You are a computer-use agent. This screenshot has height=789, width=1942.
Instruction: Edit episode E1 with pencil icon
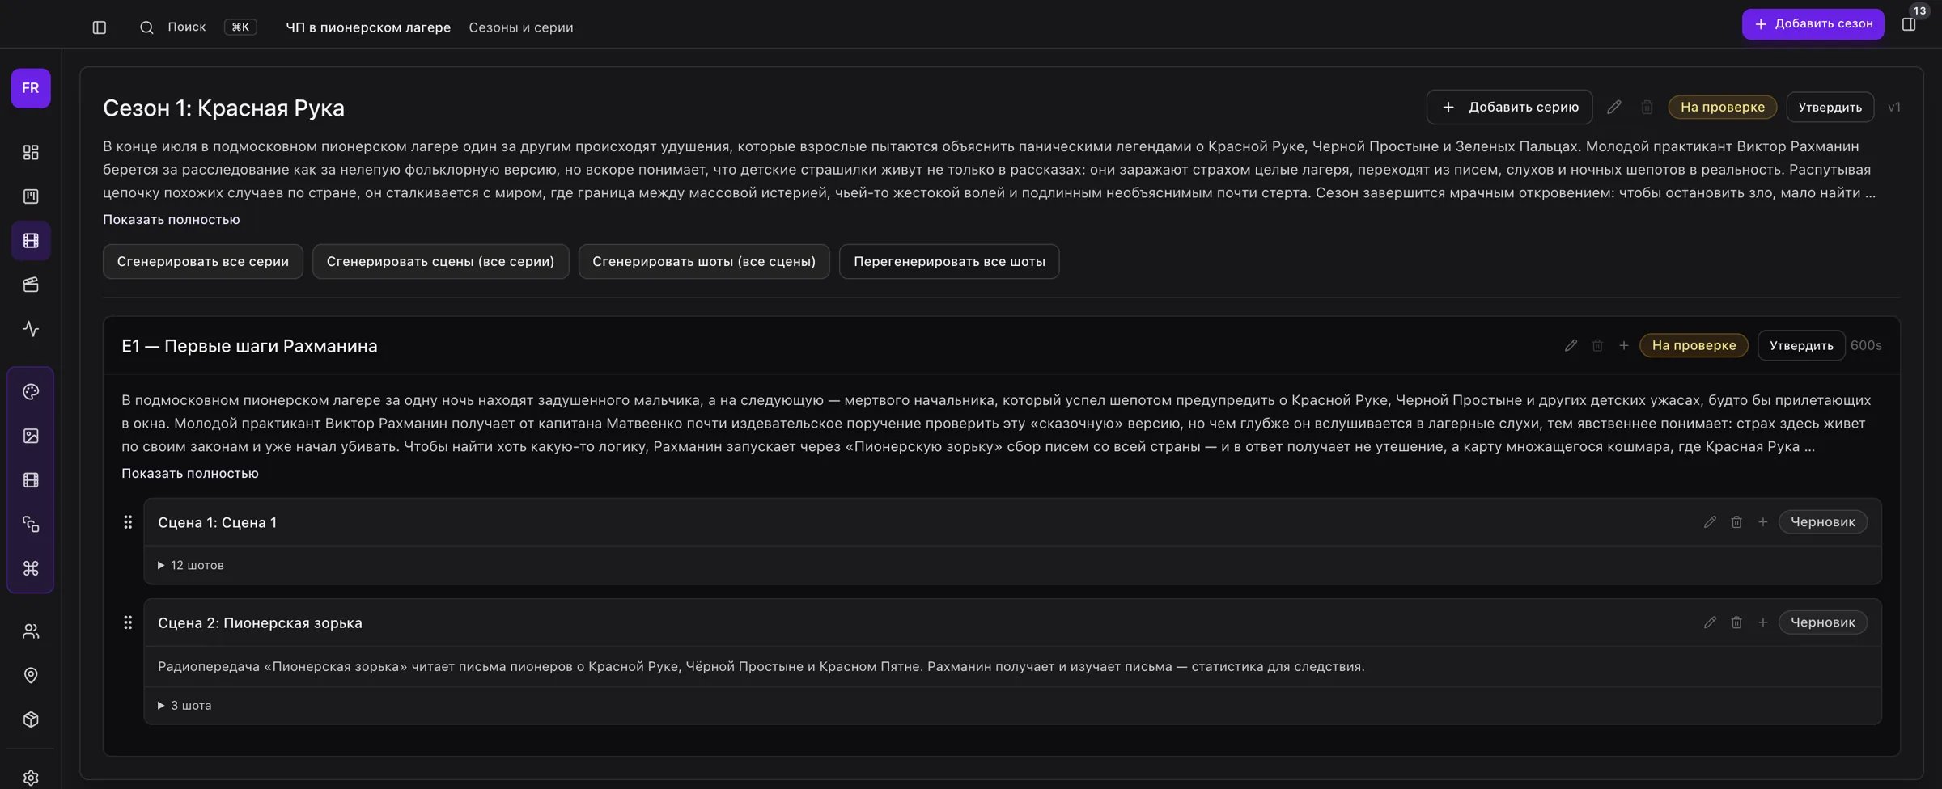click(1571, 346)
